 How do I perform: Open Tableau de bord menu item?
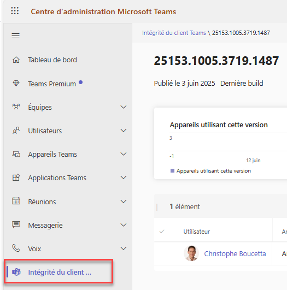(x=52, y=60)
